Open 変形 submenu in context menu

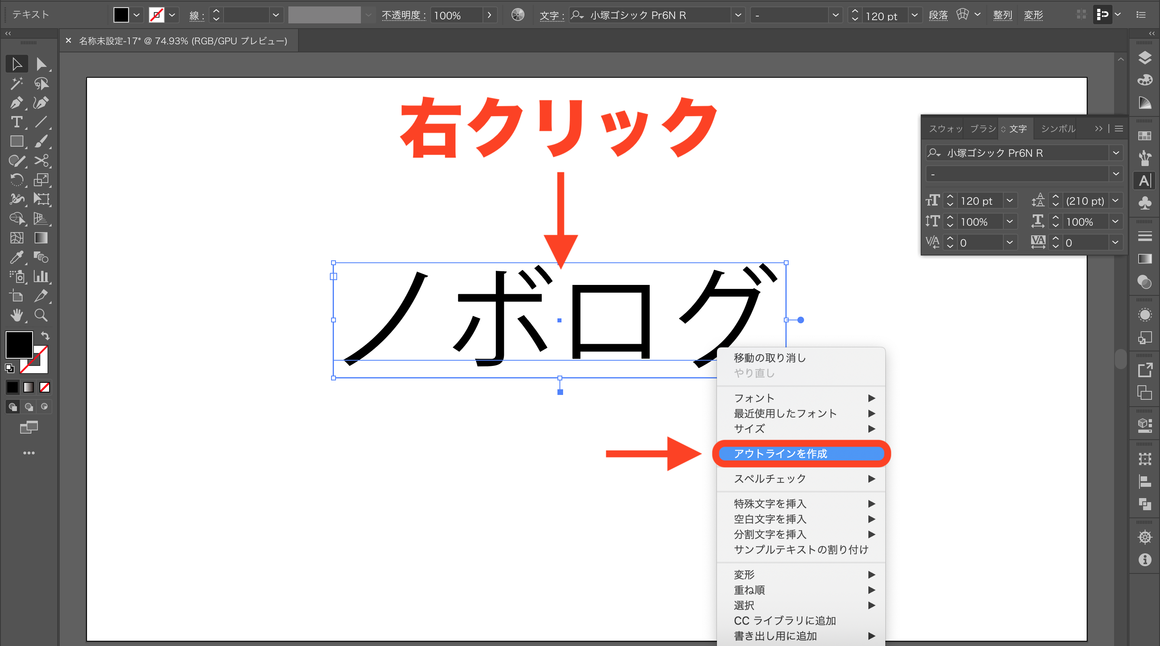pos(801,574)
